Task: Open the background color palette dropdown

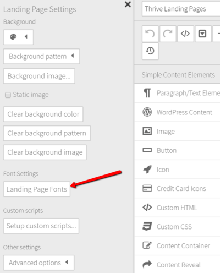Action: [18, 37]
